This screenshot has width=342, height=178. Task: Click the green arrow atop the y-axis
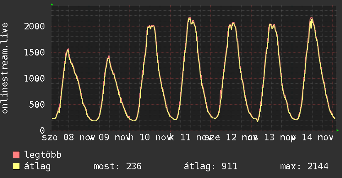coord(52,5)
